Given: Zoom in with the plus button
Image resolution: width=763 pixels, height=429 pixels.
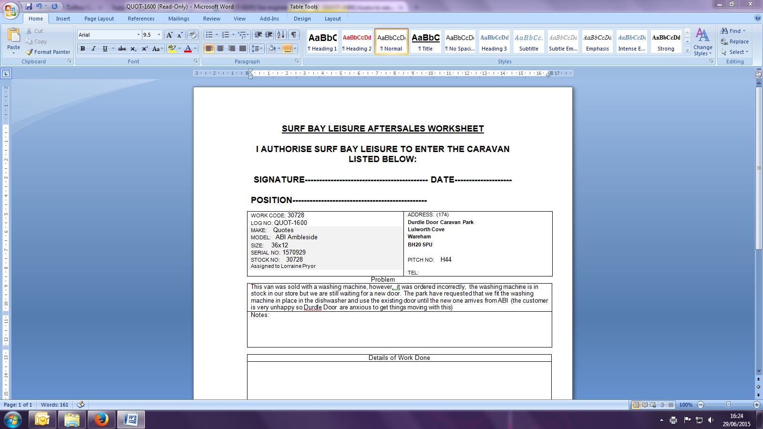Looking at the screenshot, I should [757, 405].
